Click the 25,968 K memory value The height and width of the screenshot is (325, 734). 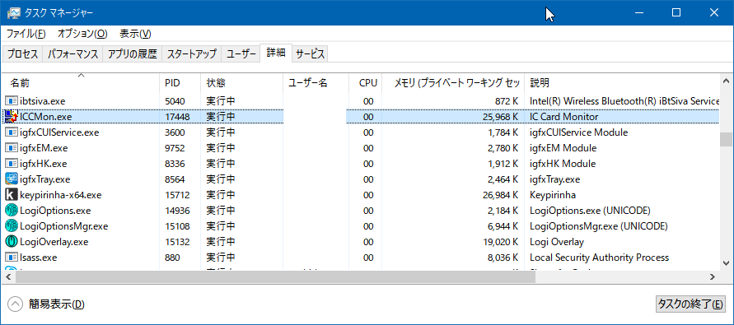[500, 117]
